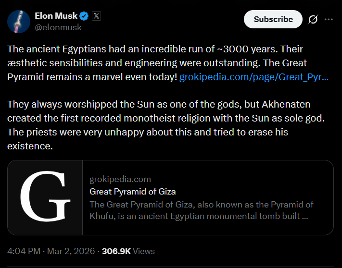Click the X affiliate badge icon
The height and width of the screenshot is (268, 342).
pyautogui.click(x=96, y=16)
